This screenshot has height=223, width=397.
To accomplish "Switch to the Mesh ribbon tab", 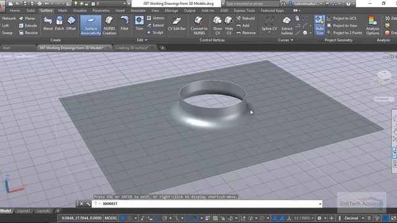I will [63, 11].
